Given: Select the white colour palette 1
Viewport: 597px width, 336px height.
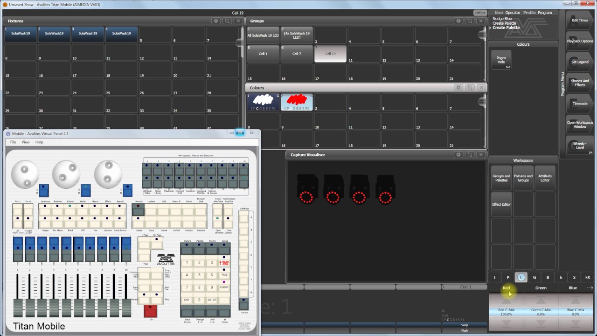Looking at the screenshot, I should pos(264,101).
